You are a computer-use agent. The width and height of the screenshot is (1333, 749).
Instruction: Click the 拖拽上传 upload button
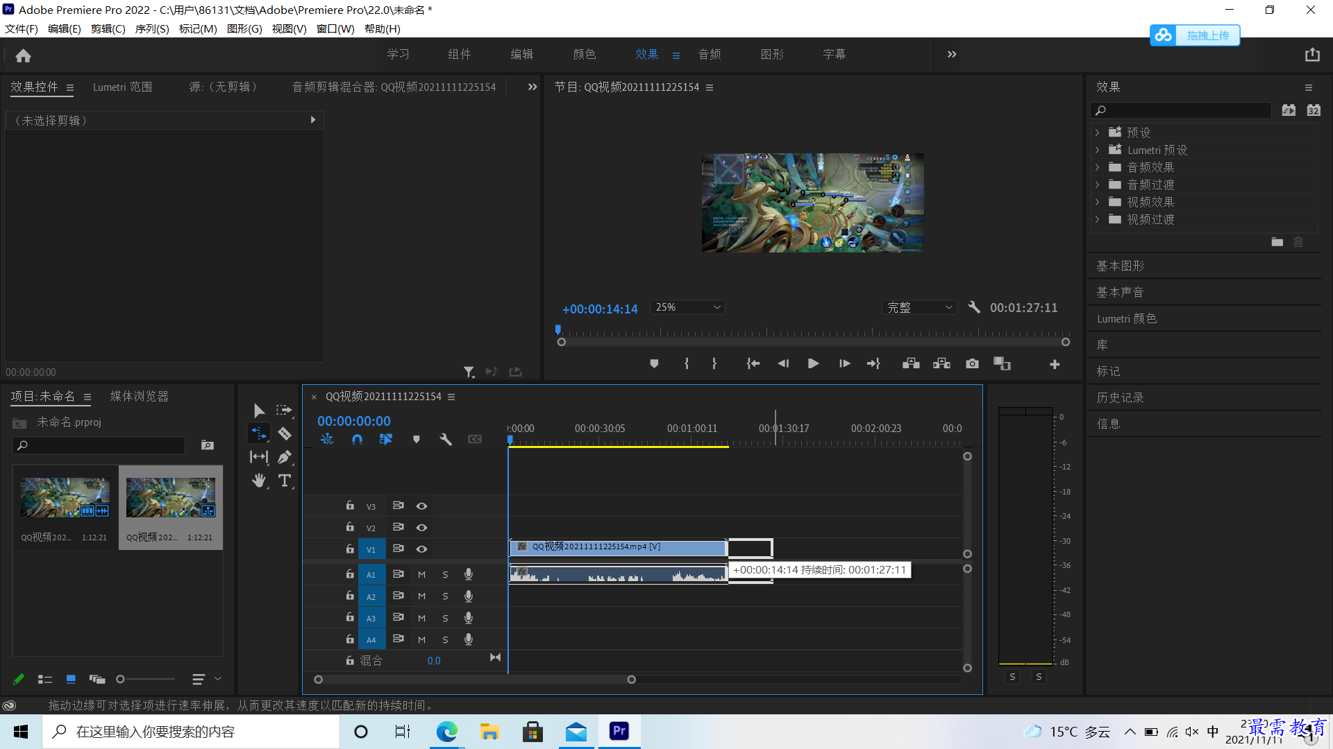(x=1195, y=35)
